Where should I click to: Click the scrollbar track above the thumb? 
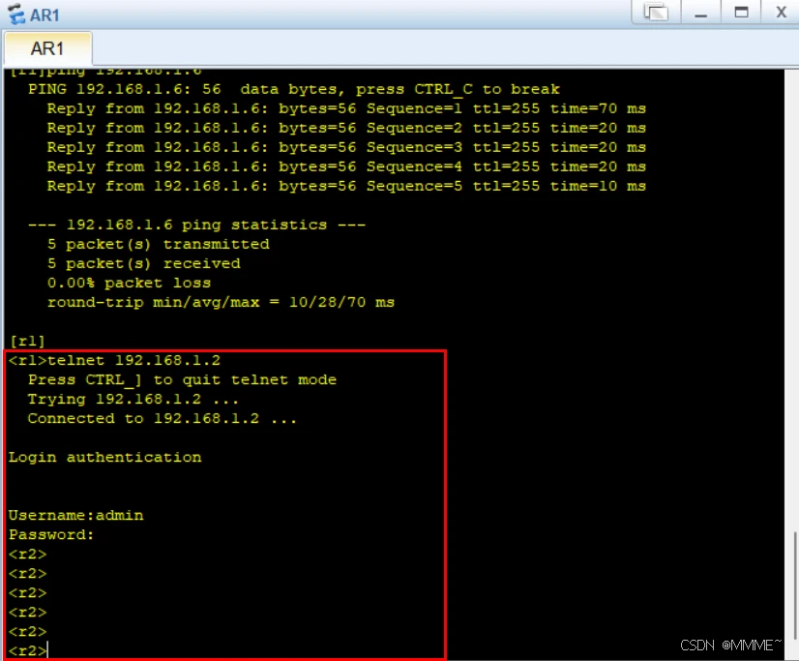[x=794, y=290]
